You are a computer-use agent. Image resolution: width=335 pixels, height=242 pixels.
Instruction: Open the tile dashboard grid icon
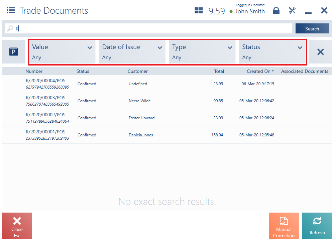(199, 10)
